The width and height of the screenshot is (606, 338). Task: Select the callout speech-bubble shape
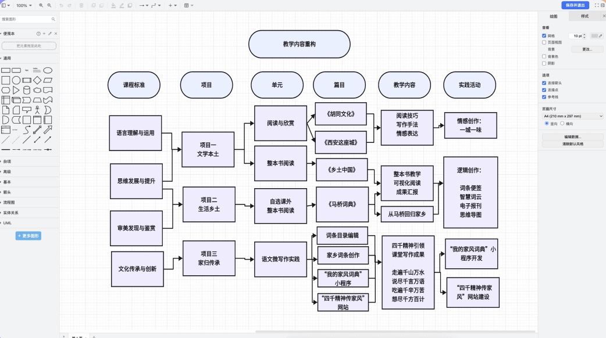[x=27, y=110]
